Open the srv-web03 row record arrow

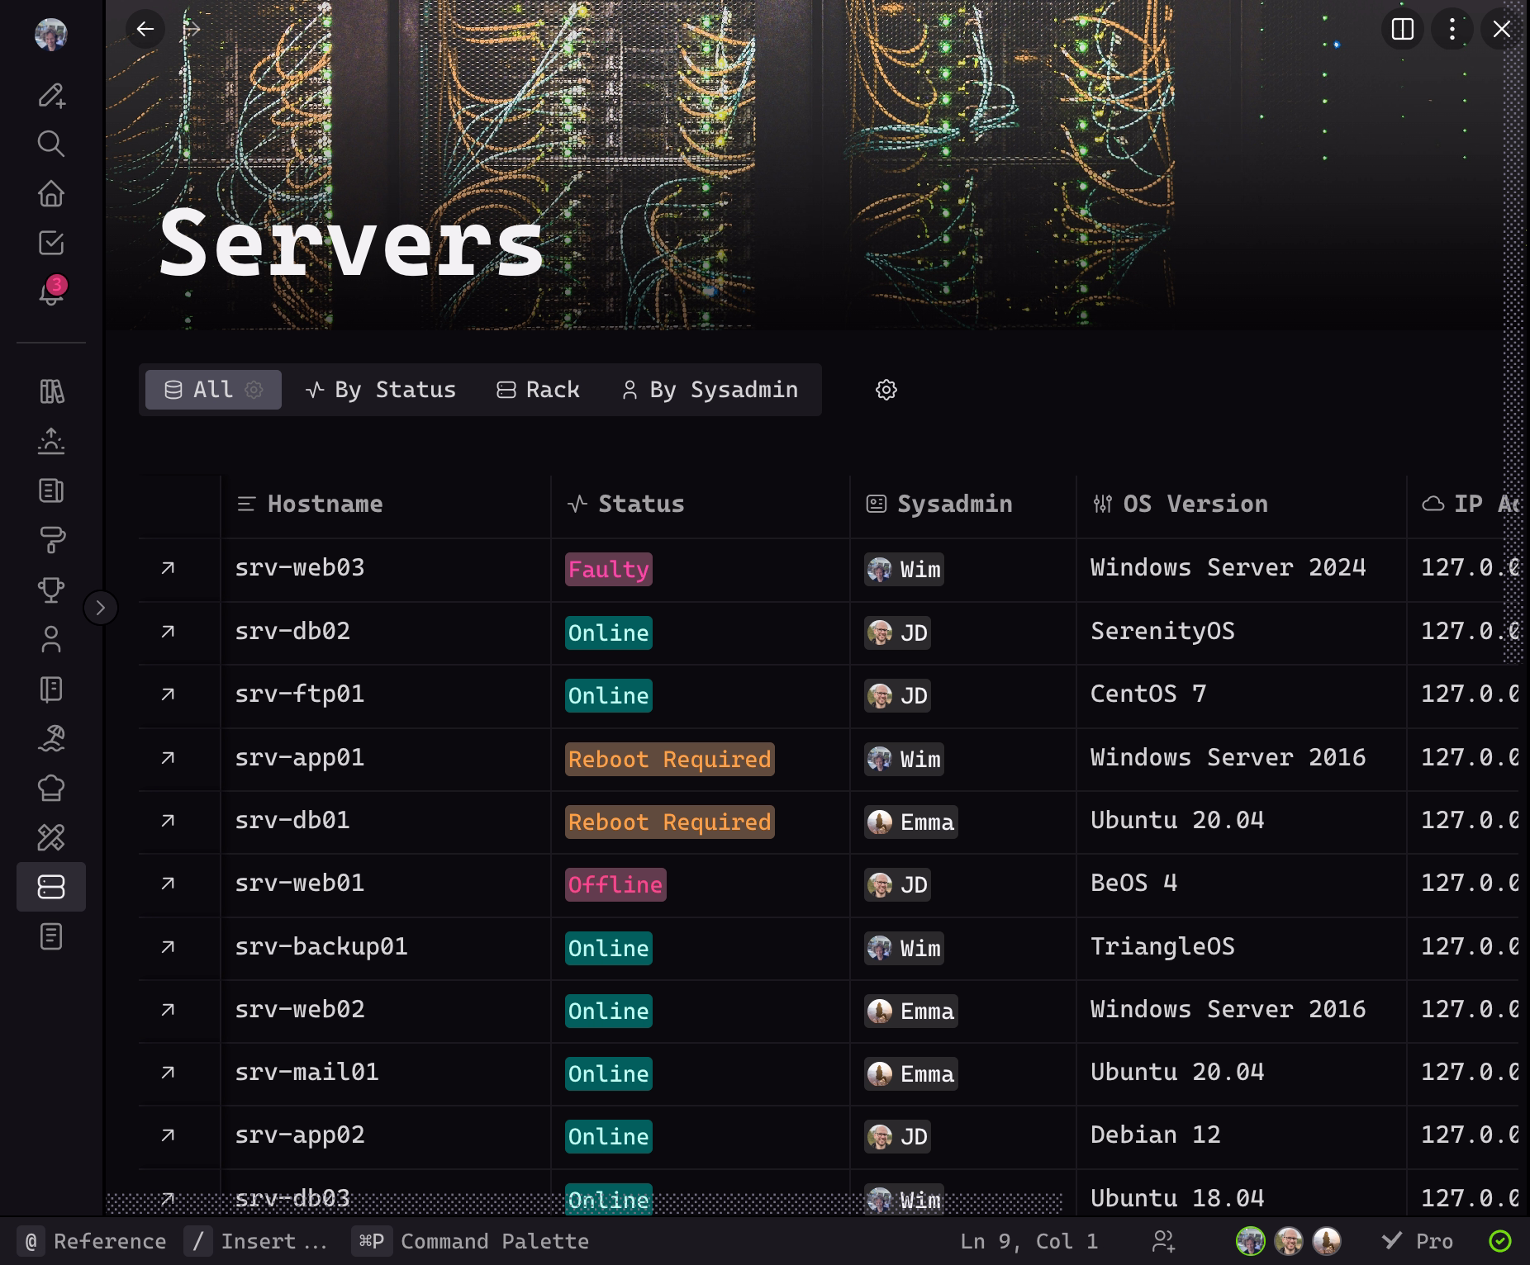[x=168, y=568]
